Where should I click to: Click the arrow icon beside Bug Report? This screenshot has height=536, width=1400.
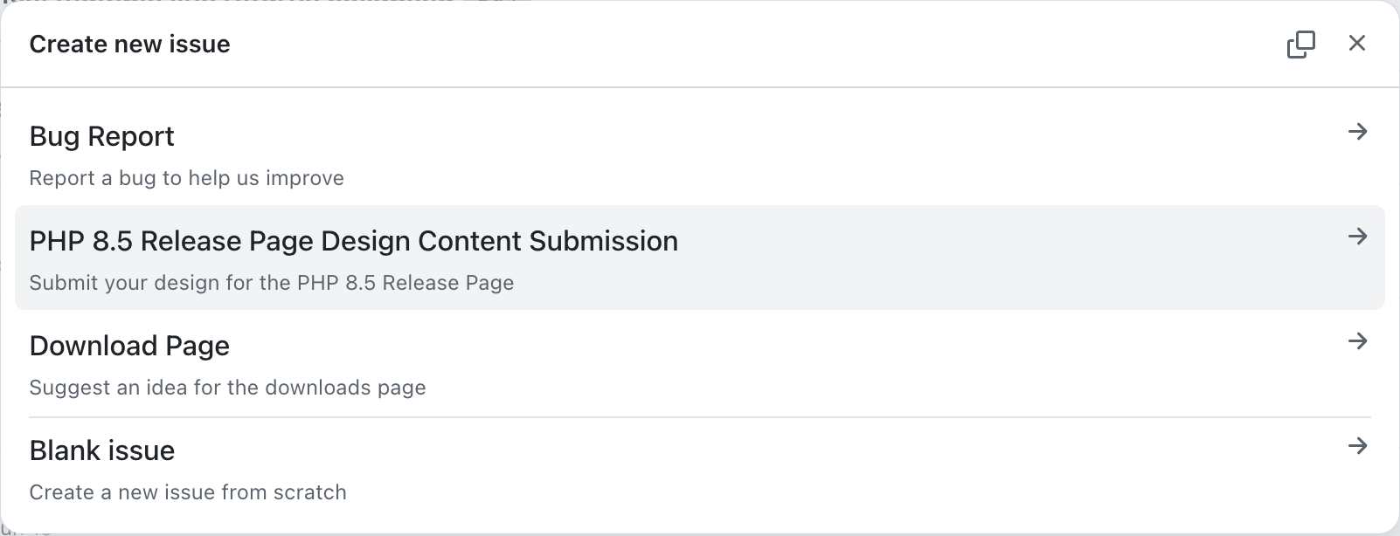pos(1357,132)
